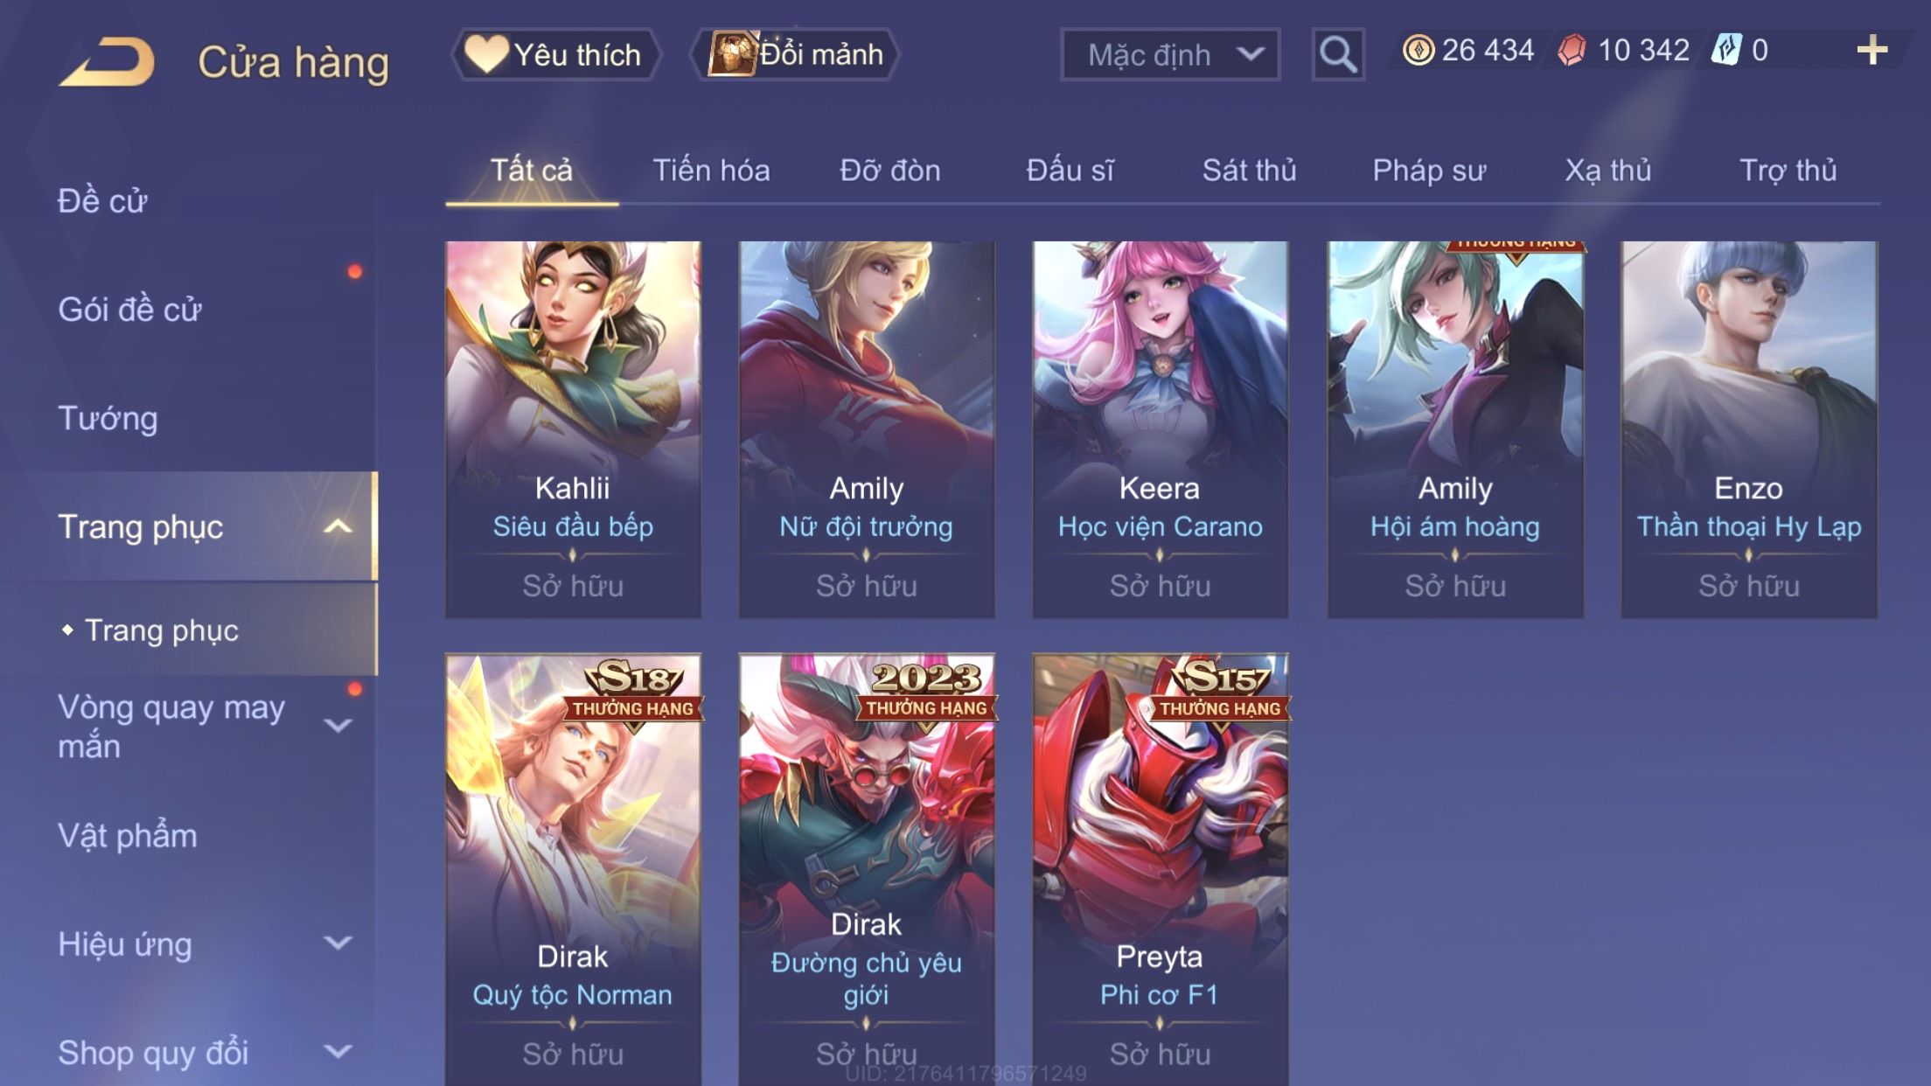This screenshot has height=1086, width=1931.
Task: Switch to the Sát thủ tab
Action: coord(1249,171)
